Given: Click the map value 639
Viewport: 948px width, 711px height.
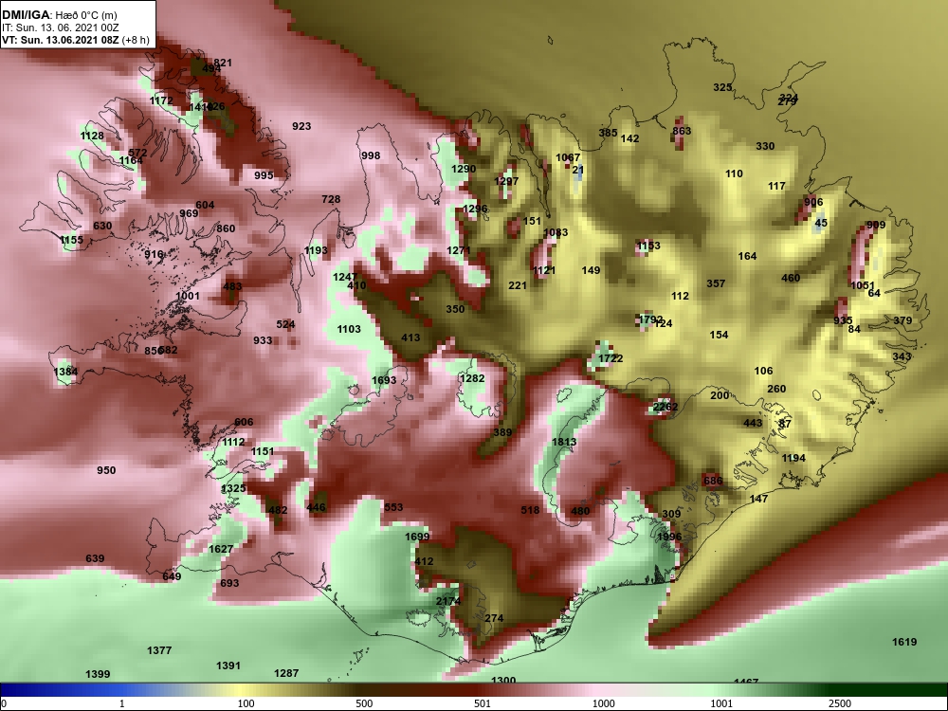Looking at the screenshot, I should pyautogui.click(x=95, y=558).
